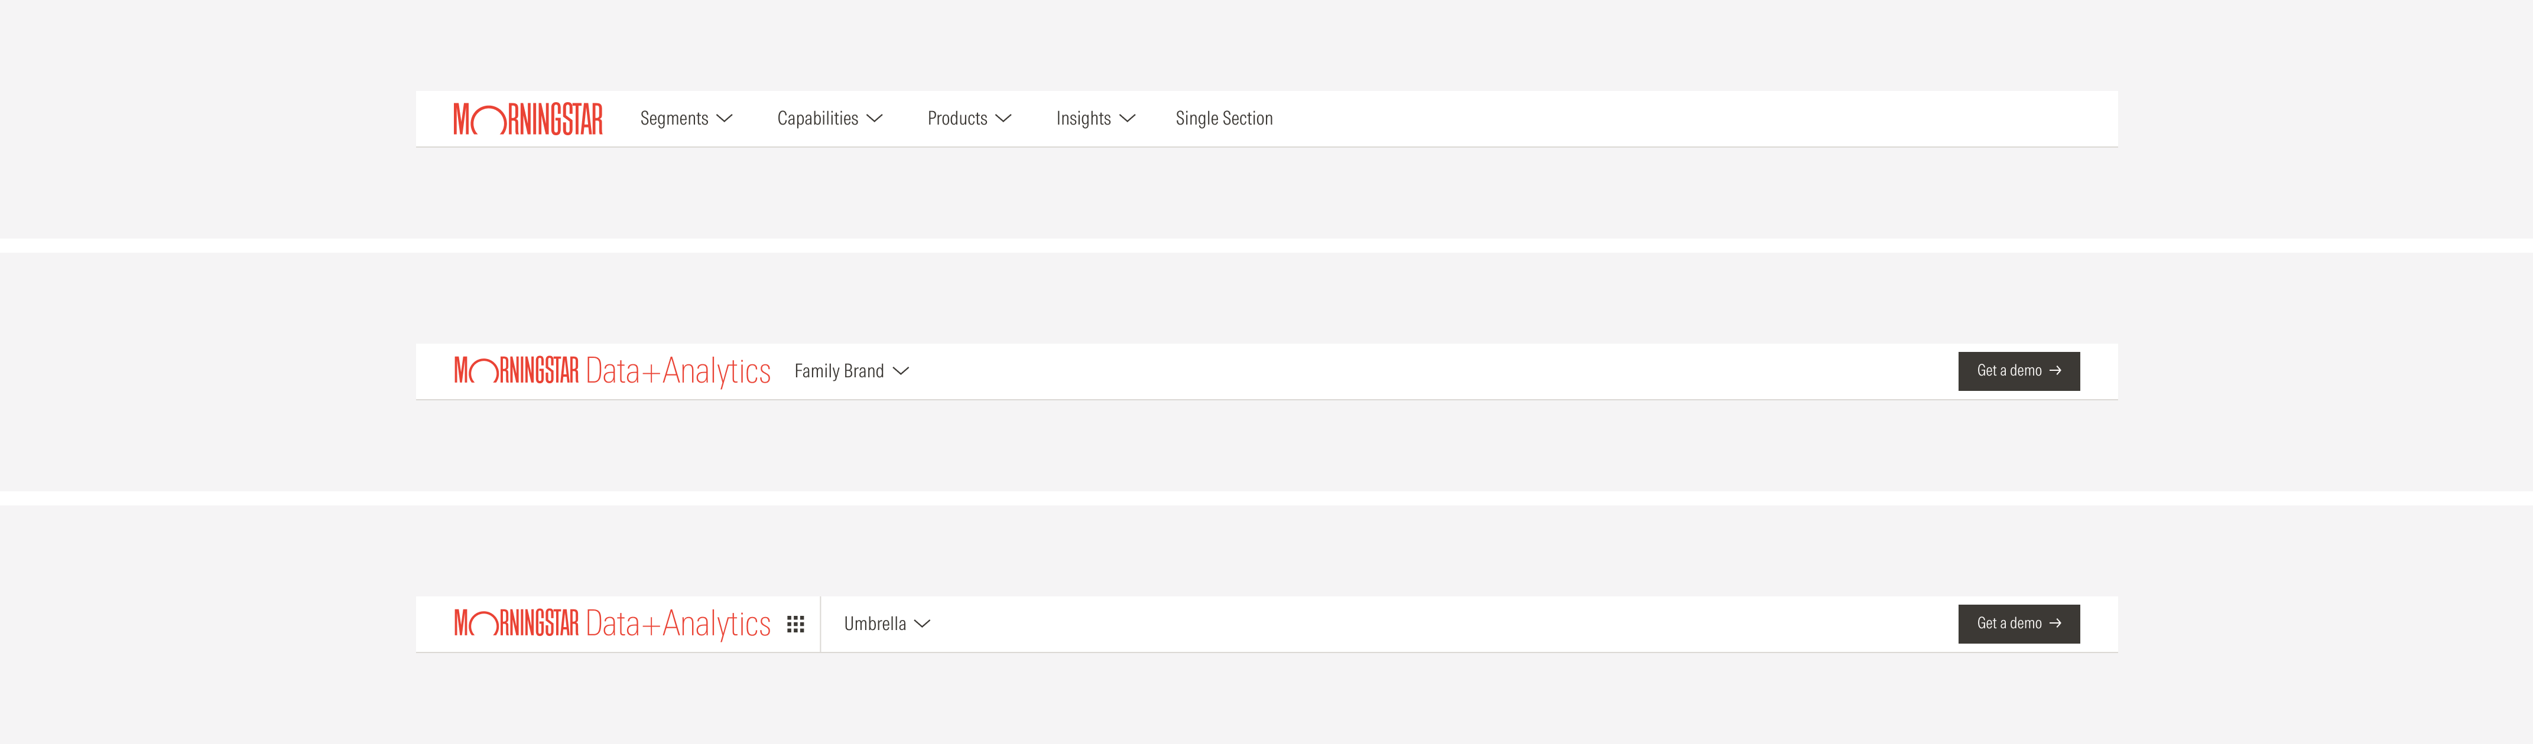
Task: Open the Capabilities dropdown menu
Action: coord(830,118)
